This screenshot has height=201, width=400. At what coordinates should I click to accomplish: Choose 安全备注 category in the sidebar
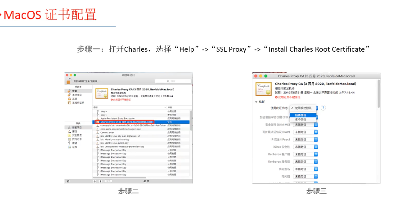point(79,135)
